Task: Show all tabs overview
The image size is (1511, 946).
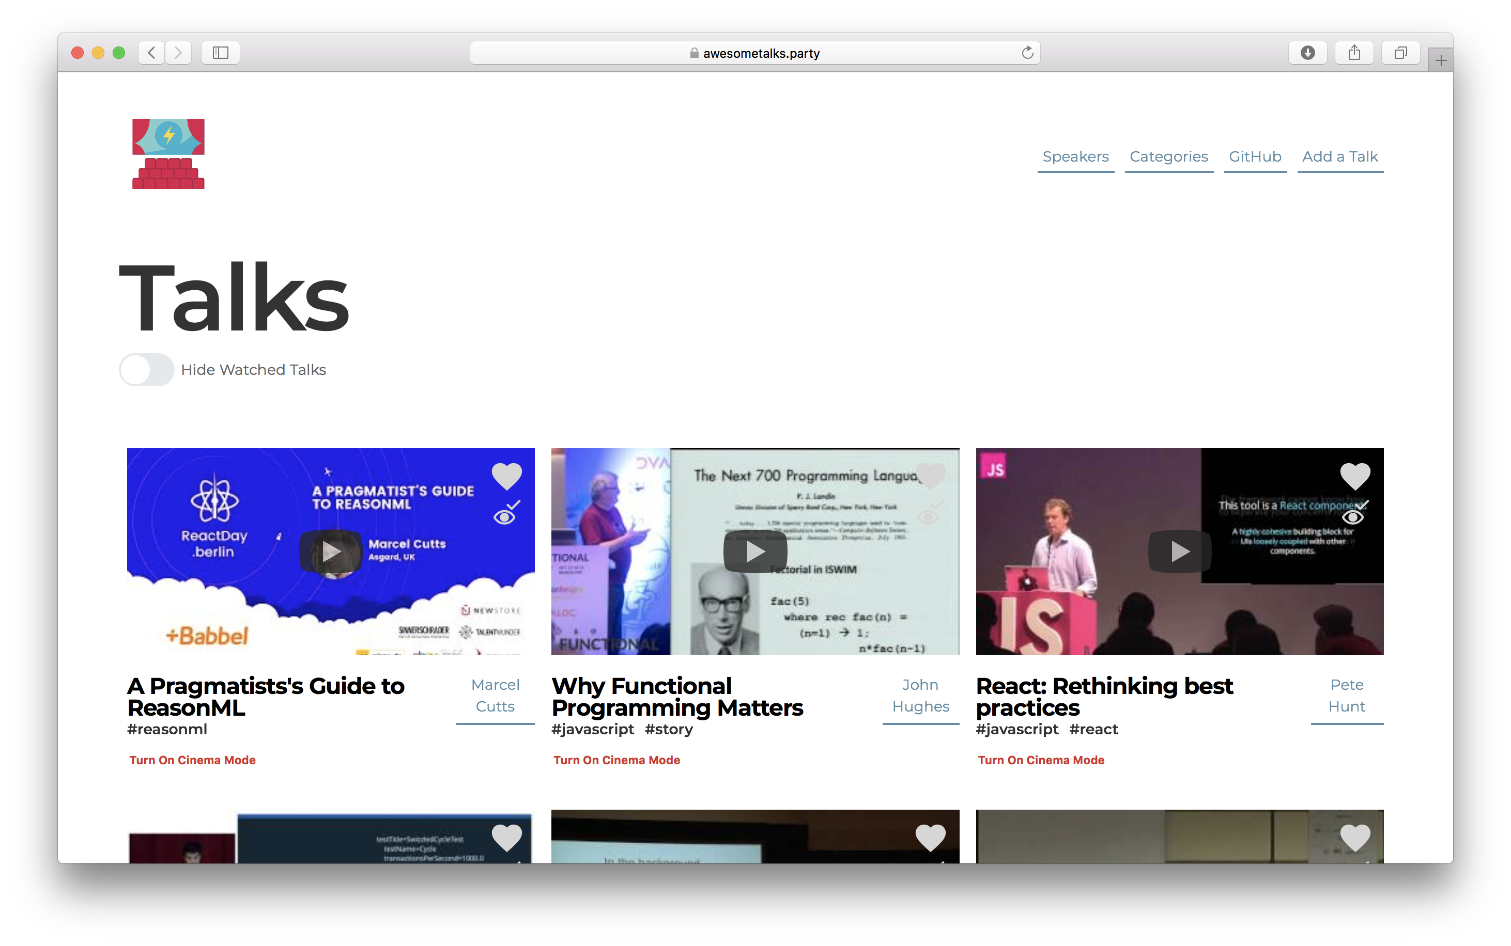Action: [x=1400, y=53]
